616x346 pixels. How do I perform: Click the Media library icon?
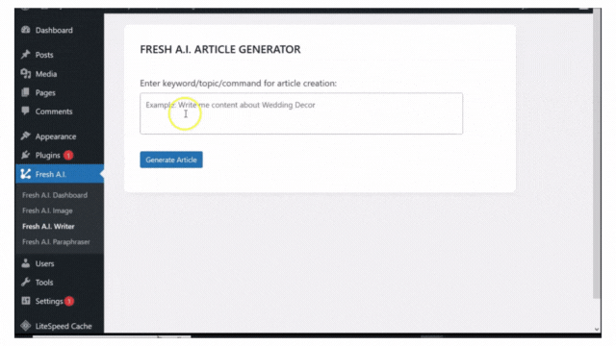pos(26,74)
